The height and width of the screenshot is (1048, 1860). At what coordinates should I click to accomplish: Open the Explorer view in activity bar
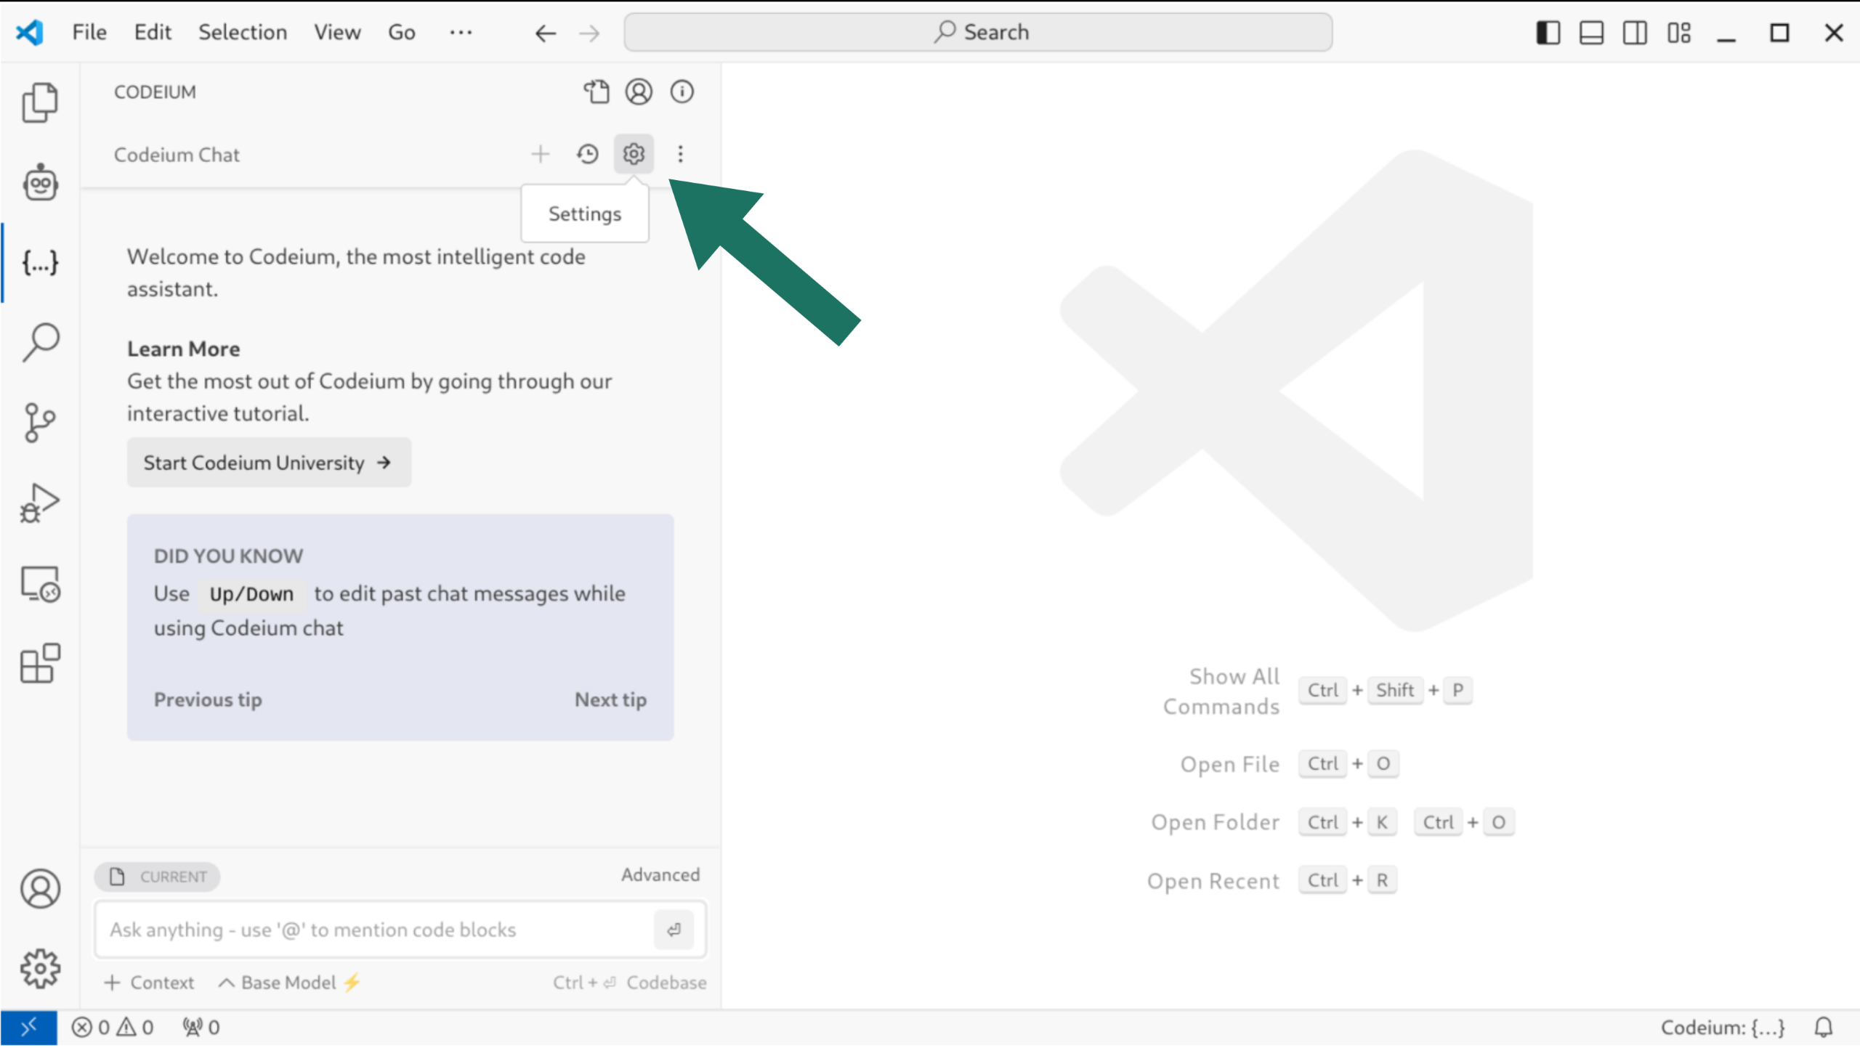40,102
